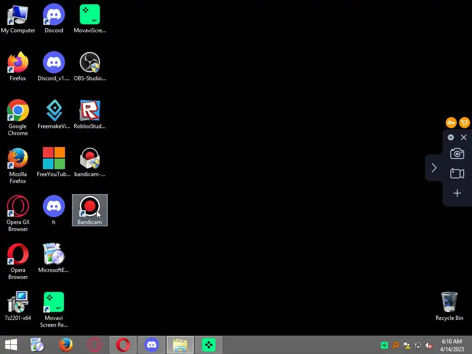Launch Firefox from the taskbar
This screenshot has width=472, height=354.
[65, 345]
